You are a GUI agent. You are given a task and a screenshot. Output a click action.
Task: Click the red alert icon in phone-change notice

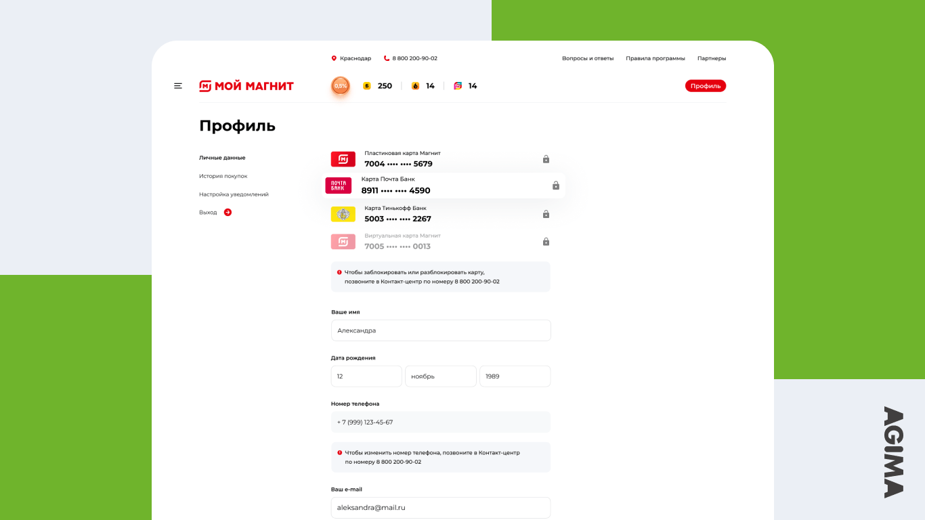coord(339,452)
